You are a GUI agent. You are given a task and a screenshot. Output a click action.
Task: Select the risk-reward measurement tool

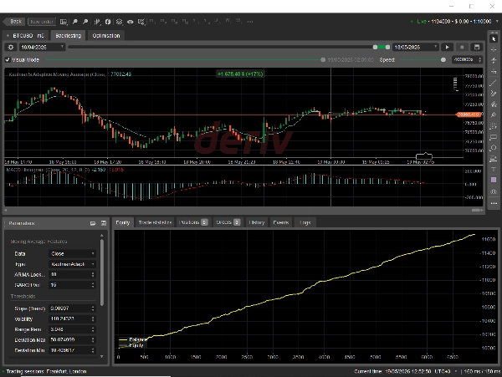tap(494, 159)
